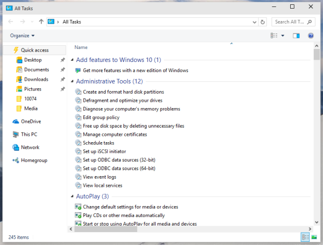Click the icon next to Edit group policy
The height and width of the screenshot is (245, 323).
(x=78, y=117)
